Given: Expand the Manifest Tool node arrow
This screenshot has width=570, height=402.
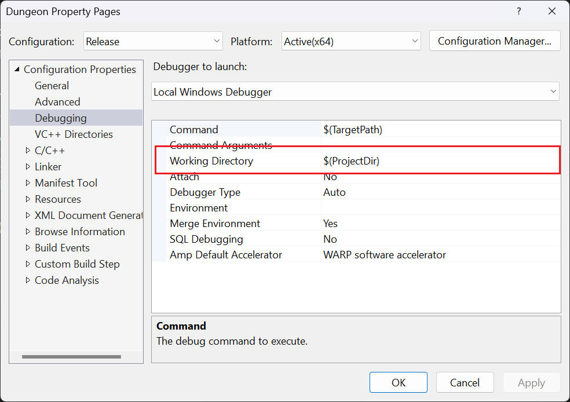Looking at the screenshot, I should tap(28, 183).
